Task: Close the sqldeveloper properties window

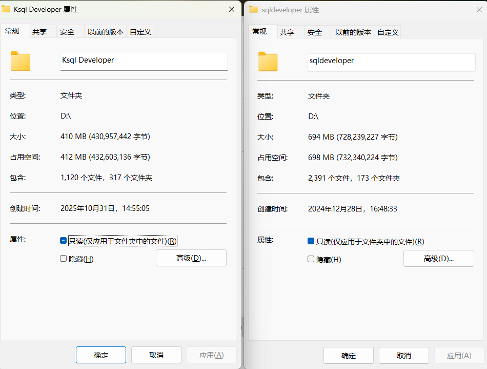Action: click(x=479, y=10)
